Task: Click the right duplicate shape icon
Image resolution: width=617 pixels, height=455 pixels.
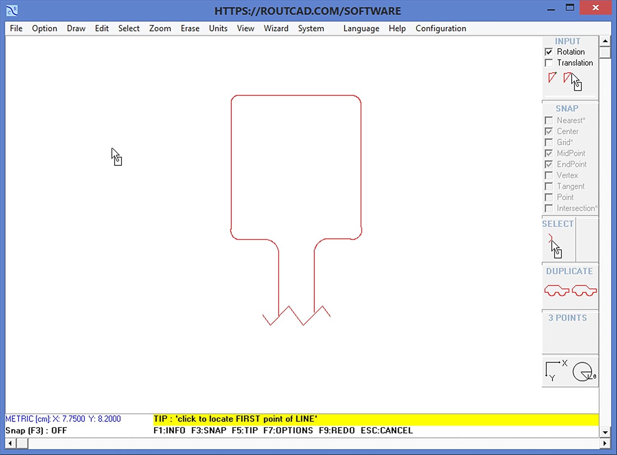Action: pos(584,290)
